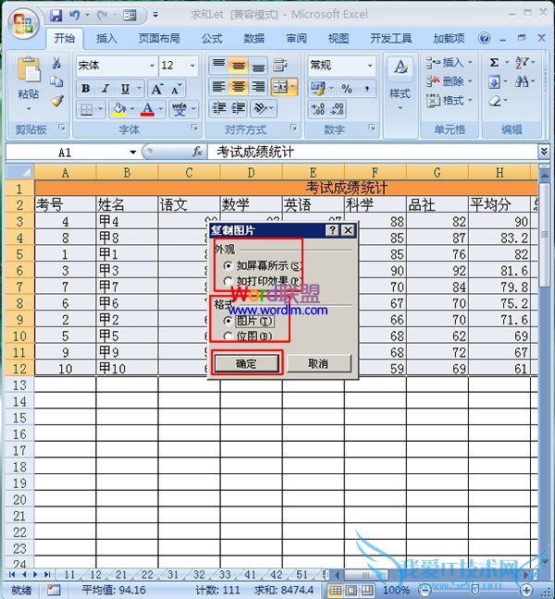
Task: Increase decimal places
Action: click(x=318, y=109)
